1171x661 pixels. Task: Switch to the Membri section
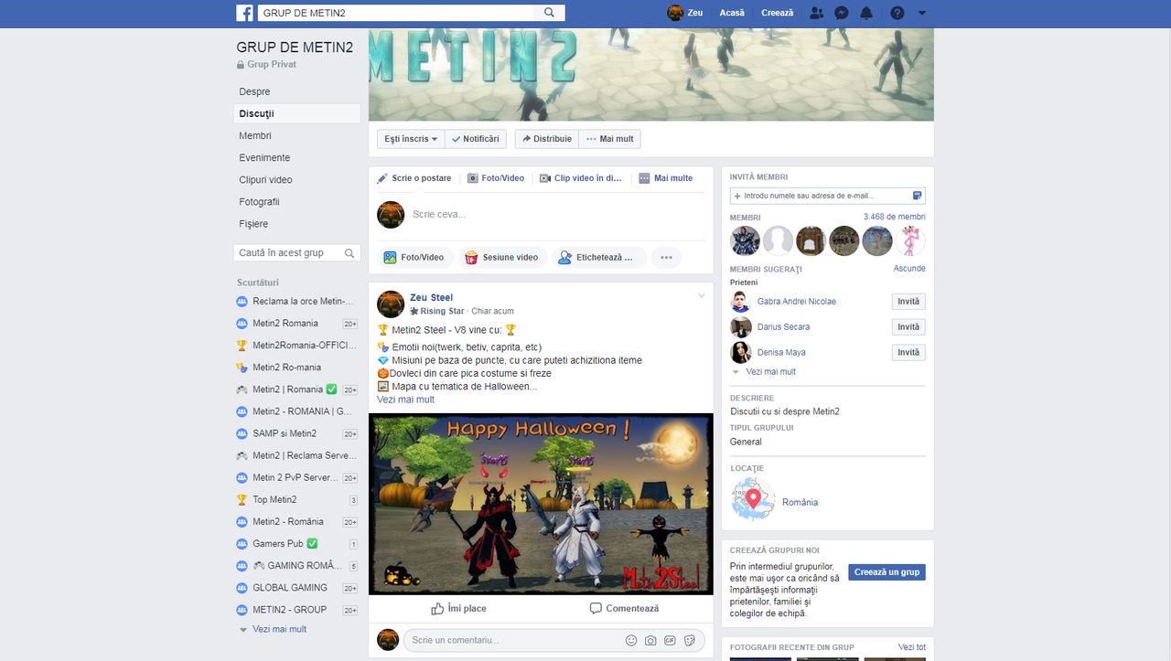tap(253, 135)
